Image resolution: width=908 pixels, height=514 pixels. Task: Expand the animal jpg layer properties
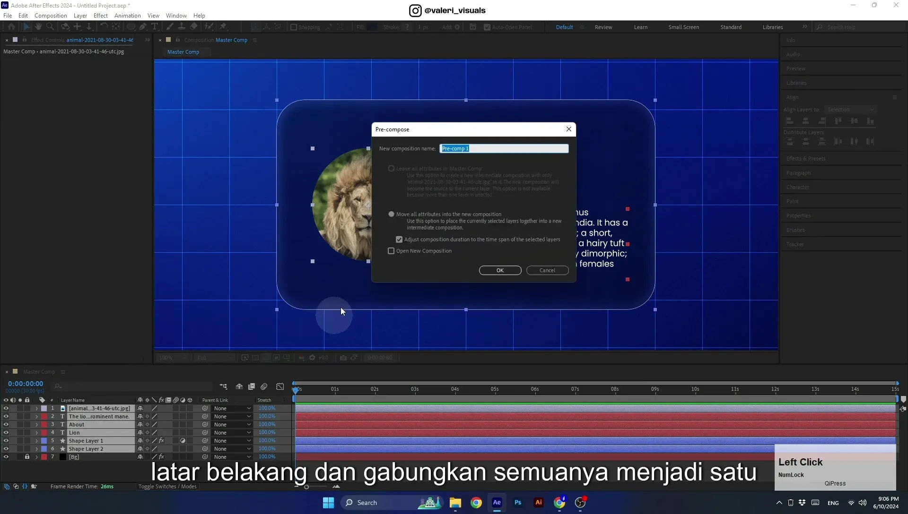click(36, 409)
